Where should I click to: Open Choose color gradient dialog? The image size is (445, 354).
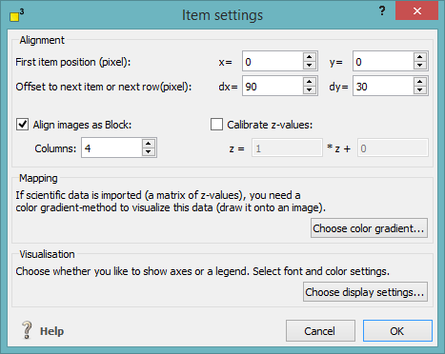[x=369, y=228]
